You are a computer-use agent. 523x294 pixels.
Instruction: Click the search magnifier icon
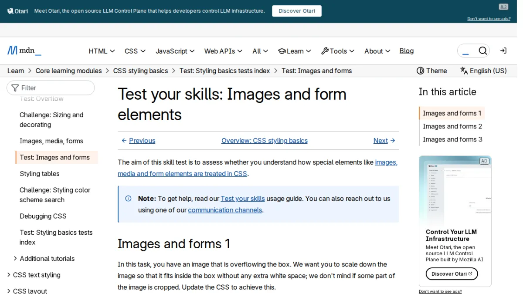point(482,51)
